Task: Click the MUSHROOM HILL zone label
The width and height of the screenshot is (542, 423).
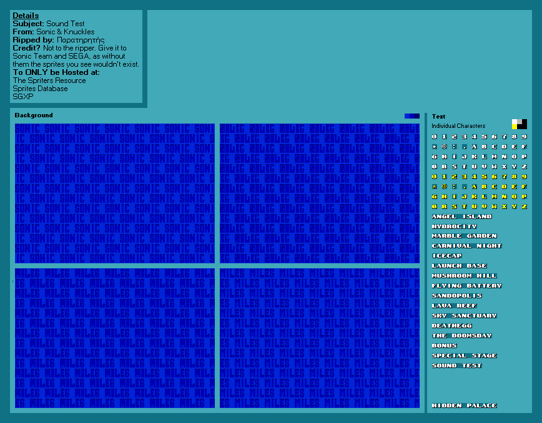Action: (x=465, y=276)
